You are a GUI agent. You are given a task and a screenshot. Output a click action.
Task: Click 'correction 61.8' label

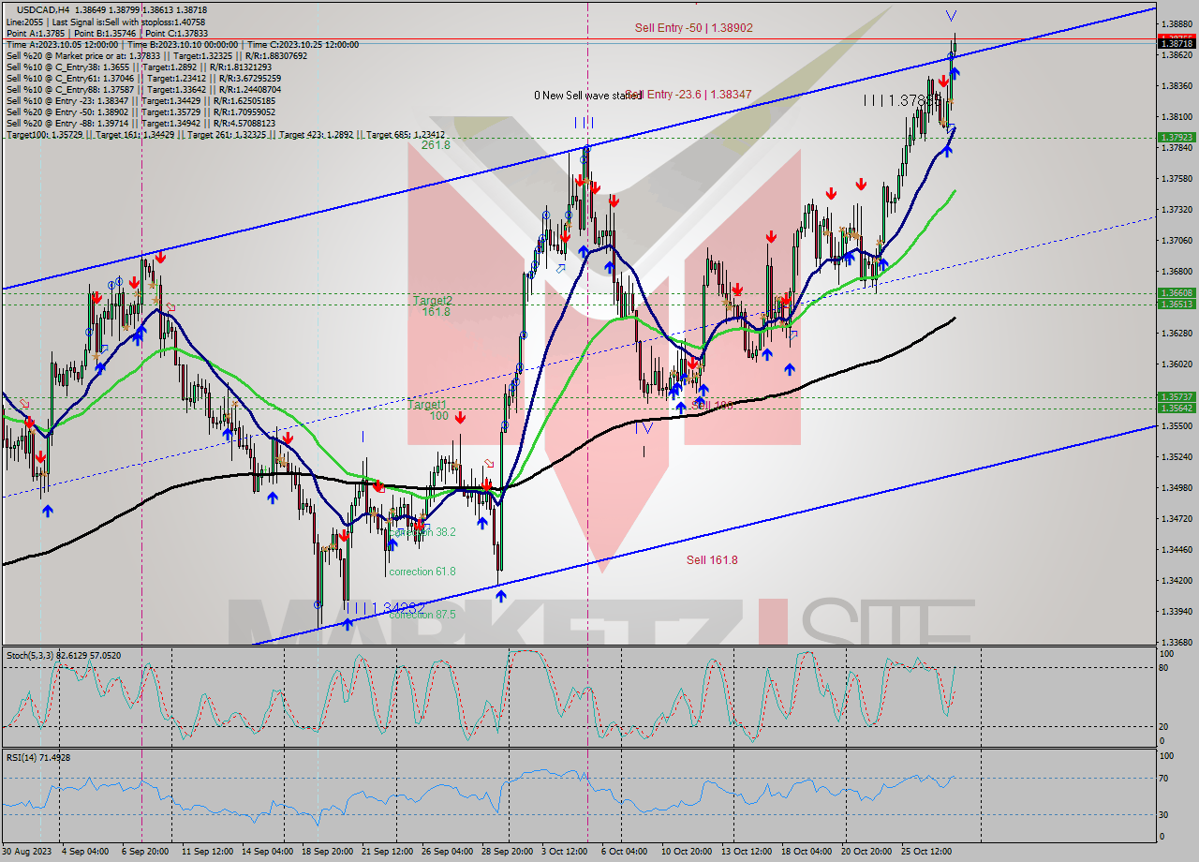[x=422, y=572]
